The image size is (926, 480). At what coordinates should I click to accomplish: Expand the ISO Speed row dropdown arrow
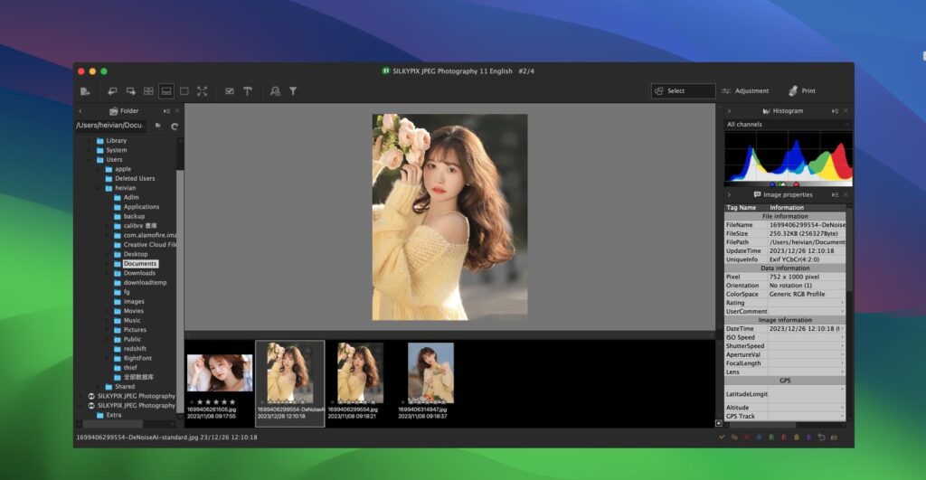842,337
